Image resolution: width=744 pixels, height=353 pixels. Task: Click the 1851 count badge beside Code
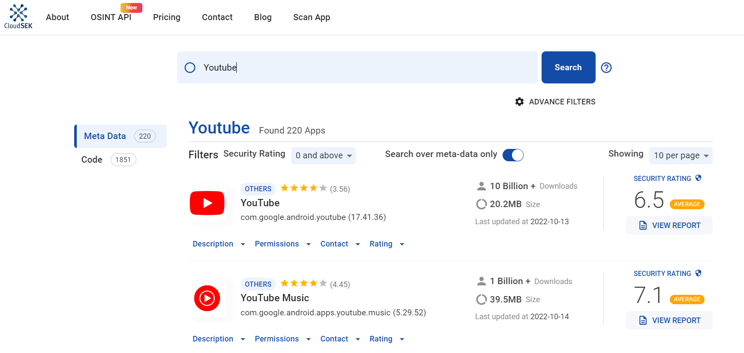point(123,160)
